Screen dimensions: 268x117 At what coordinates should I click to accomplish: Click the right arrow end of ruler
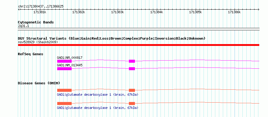tap(259, 9)
